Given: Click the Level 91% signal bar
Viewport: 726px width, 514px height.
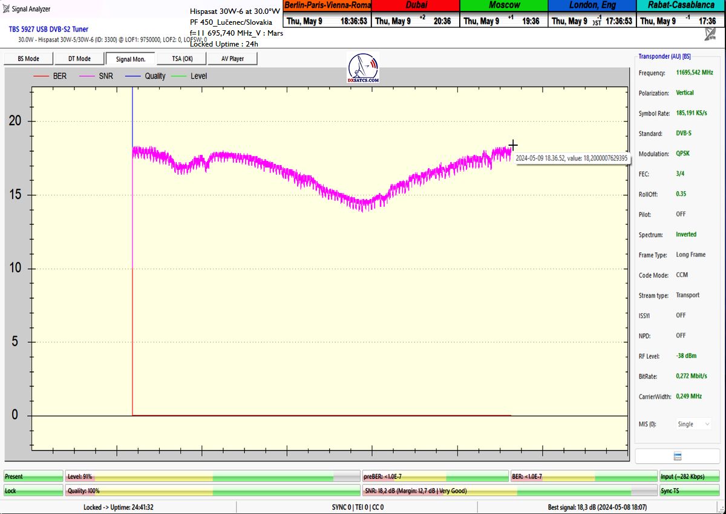Looking at the screenshot, I should 212,477.
